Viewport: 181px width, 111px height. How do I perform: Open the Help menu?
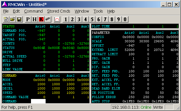(111, 11)
